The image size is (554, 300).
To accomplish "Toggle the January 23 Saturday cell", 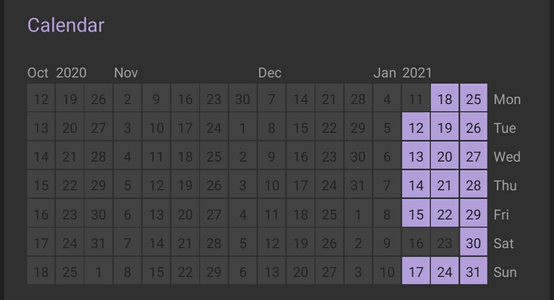I will coord(445,243).
